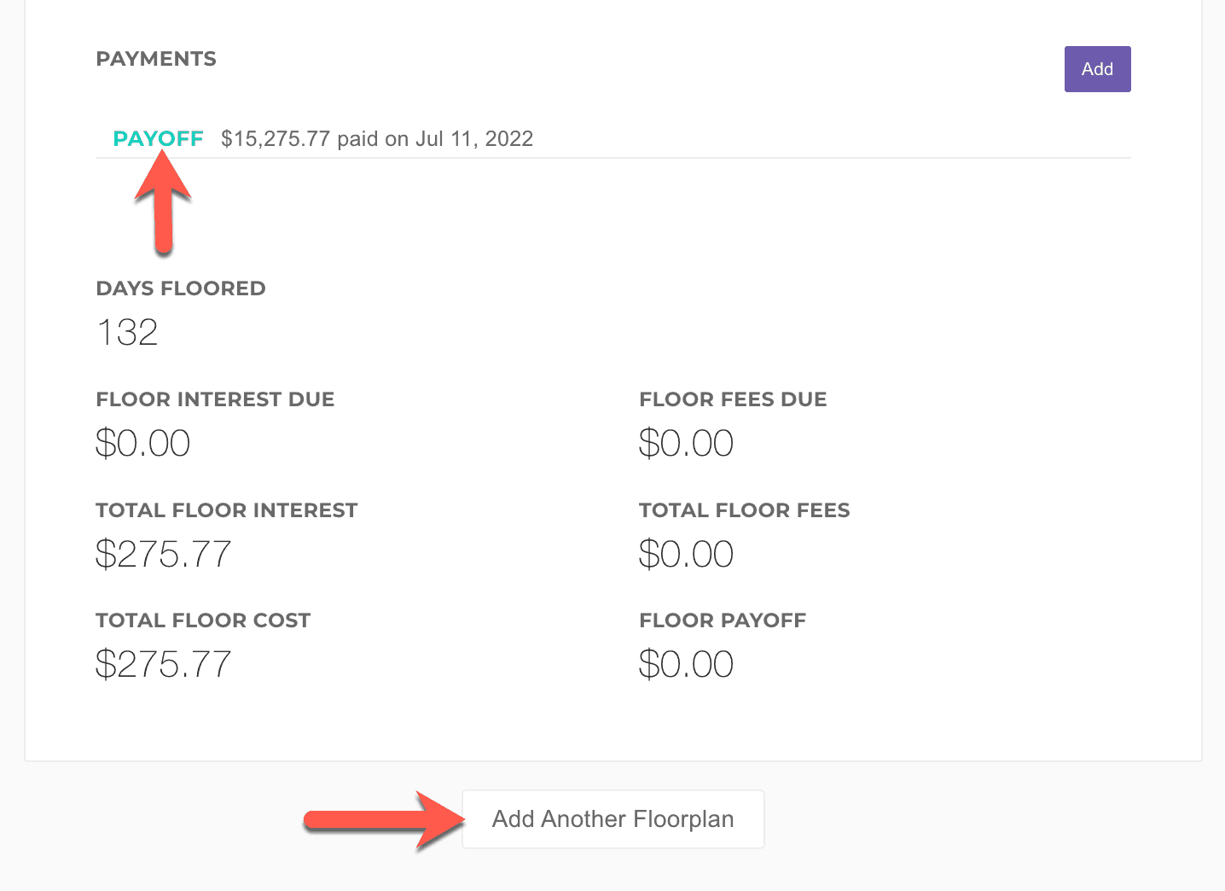Select the $0.00 value under Floor Fees Due

click(686, 444)
